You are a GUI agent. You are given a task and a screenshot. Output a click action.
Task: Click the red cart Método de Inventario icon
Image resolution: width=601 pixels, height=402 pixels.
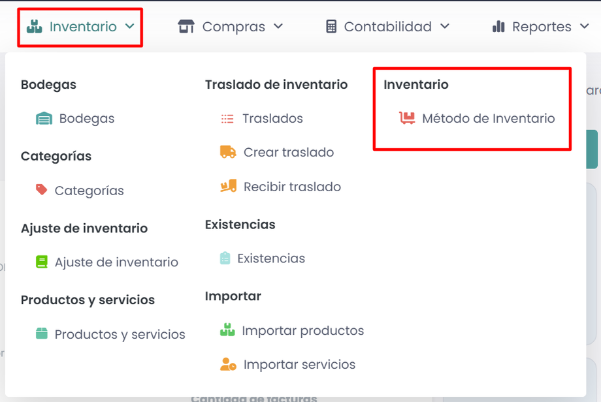[x=407, y=118]
